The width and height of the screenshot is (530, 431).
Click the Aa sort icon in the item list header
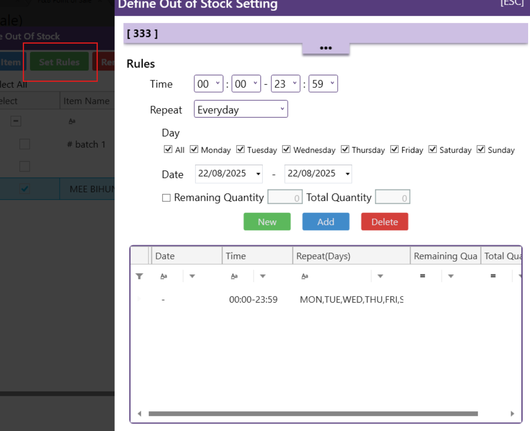click(x=71, y=121)
